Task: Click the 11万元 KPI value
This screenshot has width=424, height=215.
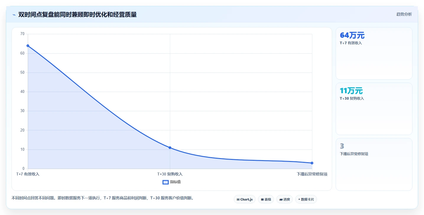Action: click(x=351, y=91)
